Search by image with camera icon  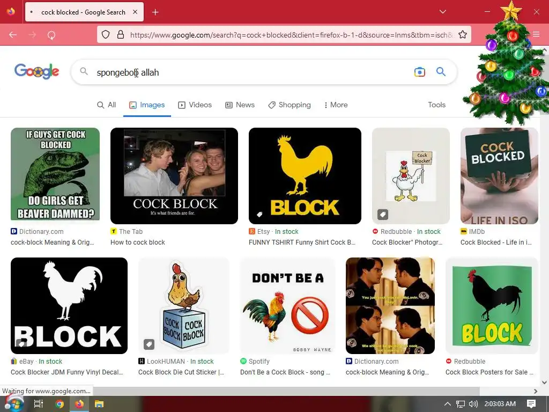click(419, 72)
